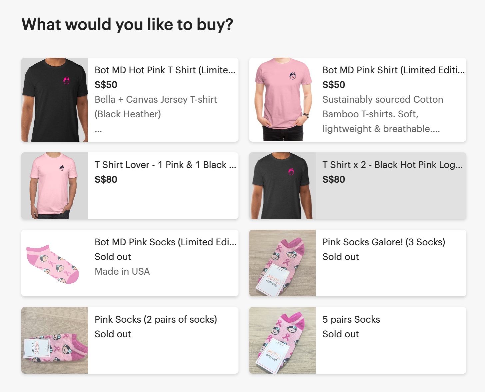
Task: Select the 2 pairs of socks photo
Action: pyautogui.click(x=55, y=340)
